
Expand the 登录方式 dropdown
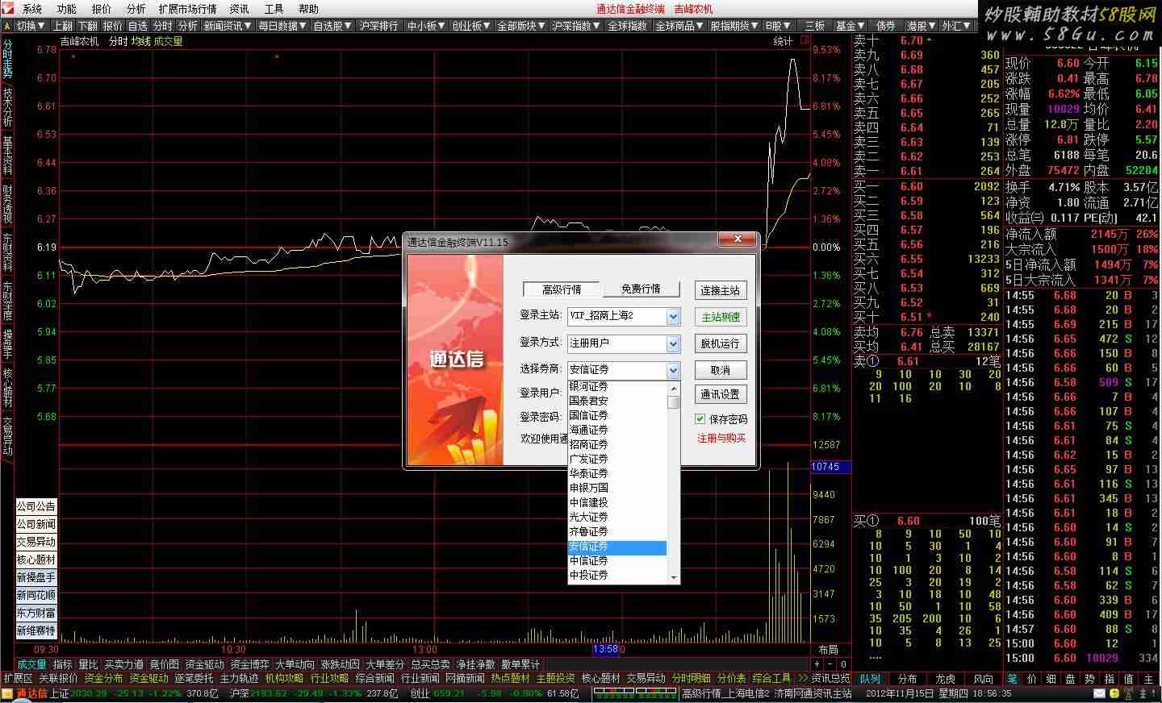pos(674,343)
